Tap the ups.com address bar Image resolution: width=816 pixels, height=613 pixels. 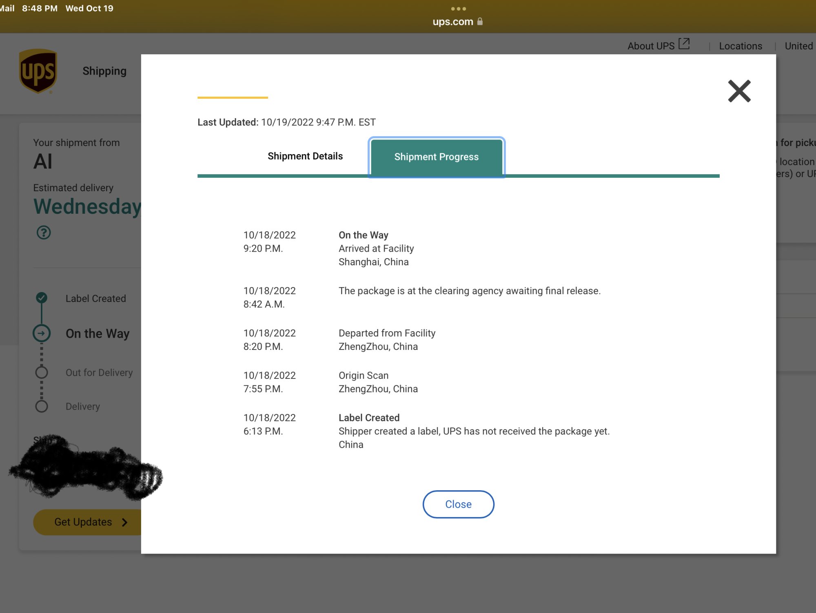tap(453, 22)
